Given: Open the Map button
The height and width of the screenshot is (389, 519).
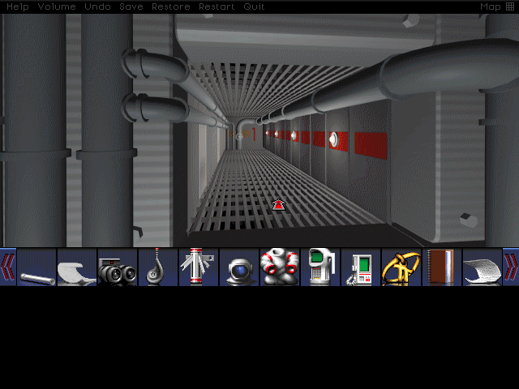Looking at the screenshot, I should 490,6.
